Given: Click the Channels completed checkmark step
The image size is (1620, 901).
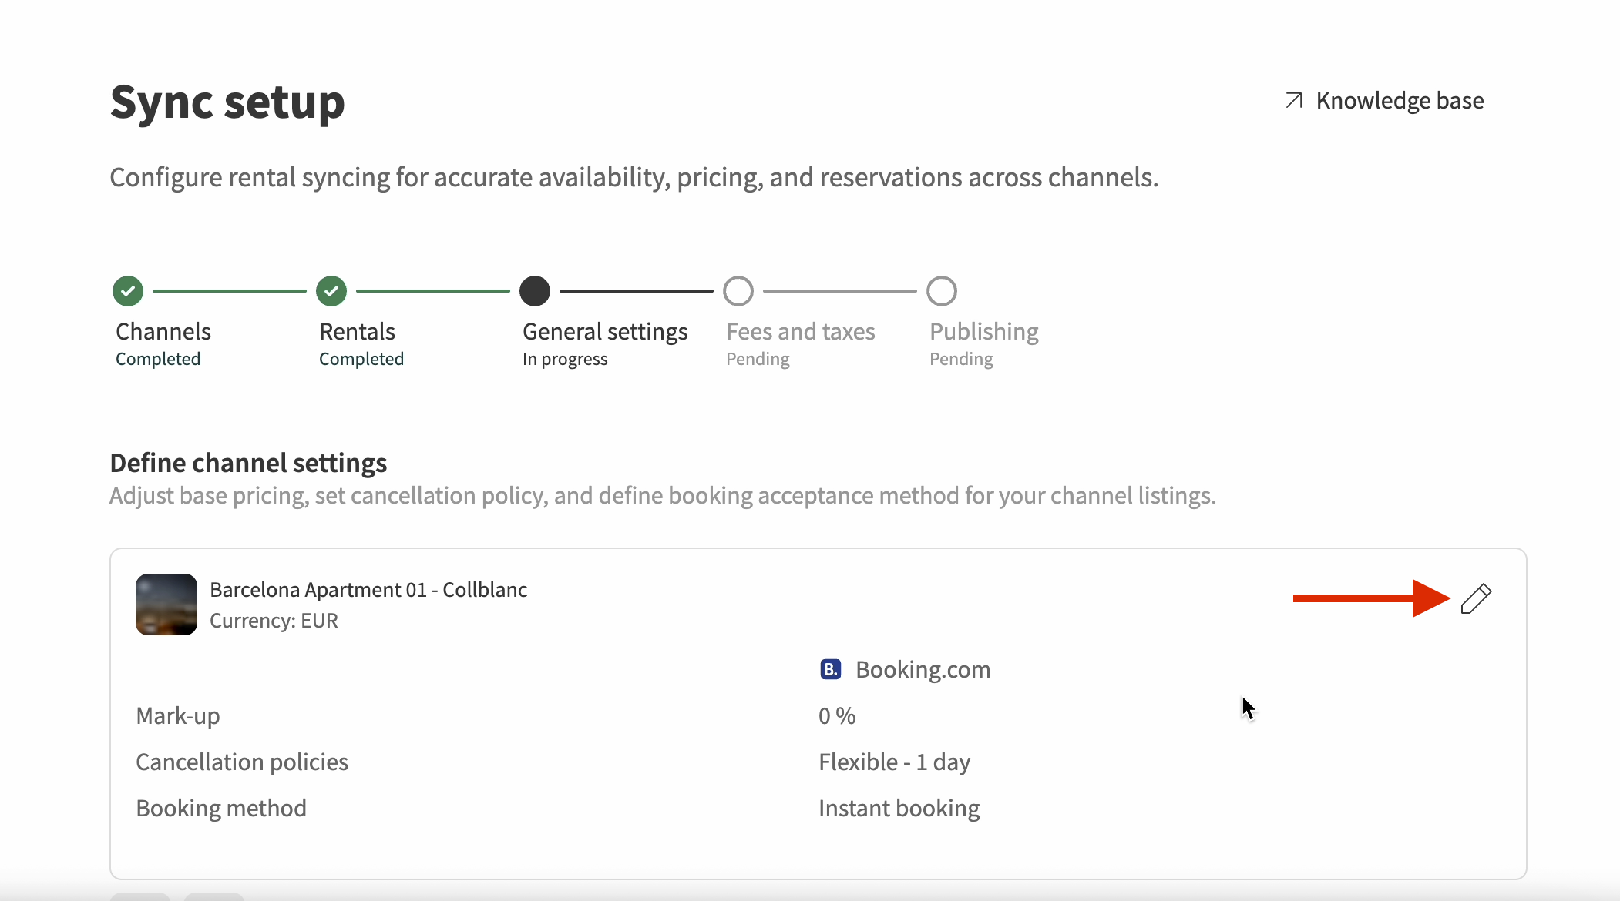Looking at the screenshot, I should click(x=128, y=291).
